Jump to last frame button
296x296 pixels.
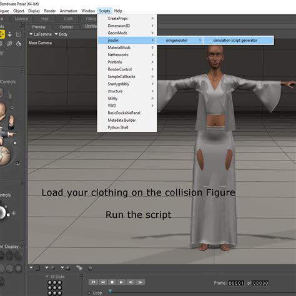pos(103,282)
